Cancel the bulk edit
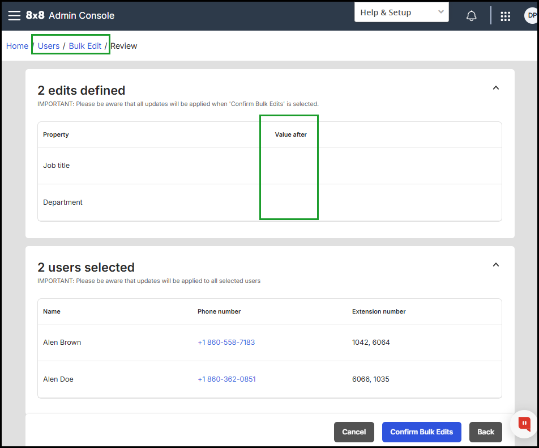Screen dimensions: 539x448 coord(354,432)
